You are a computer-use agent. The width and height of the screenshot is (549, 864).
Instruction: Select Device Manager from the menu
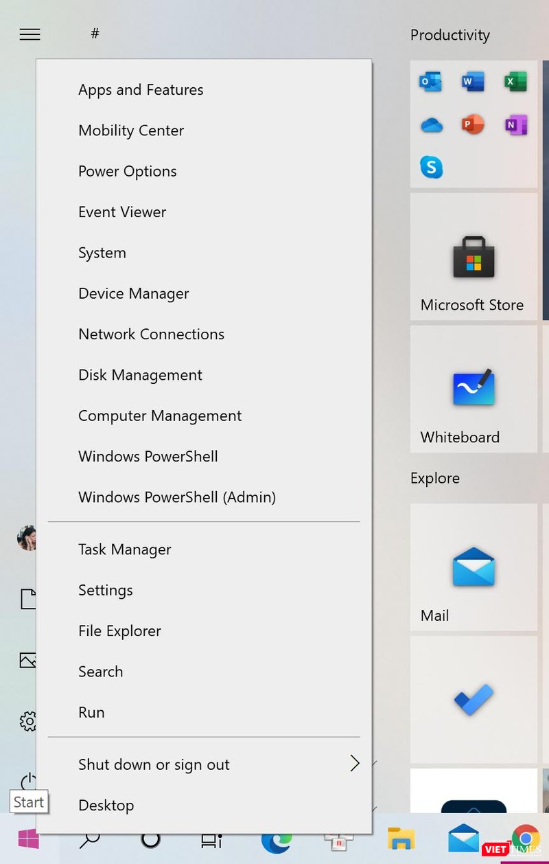[x=134, y=294]
